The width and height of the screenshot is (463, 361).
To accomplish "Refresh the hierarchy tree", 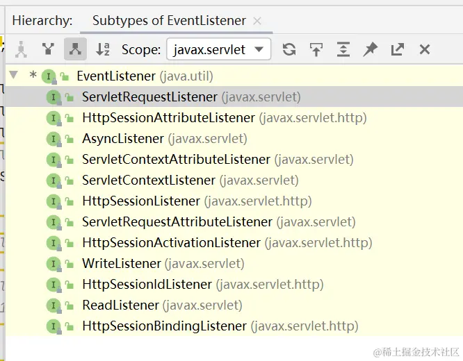I will (289, 49).
